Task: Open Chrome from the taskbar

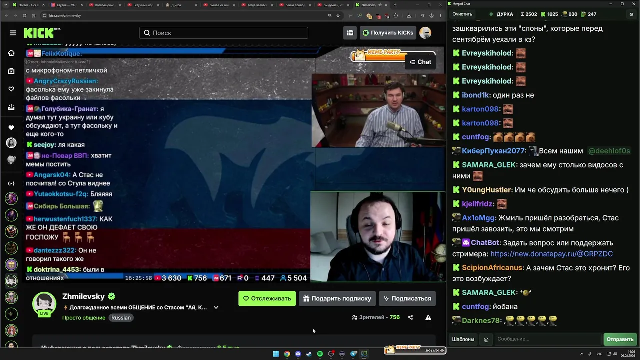Action: tap(287, 354)
